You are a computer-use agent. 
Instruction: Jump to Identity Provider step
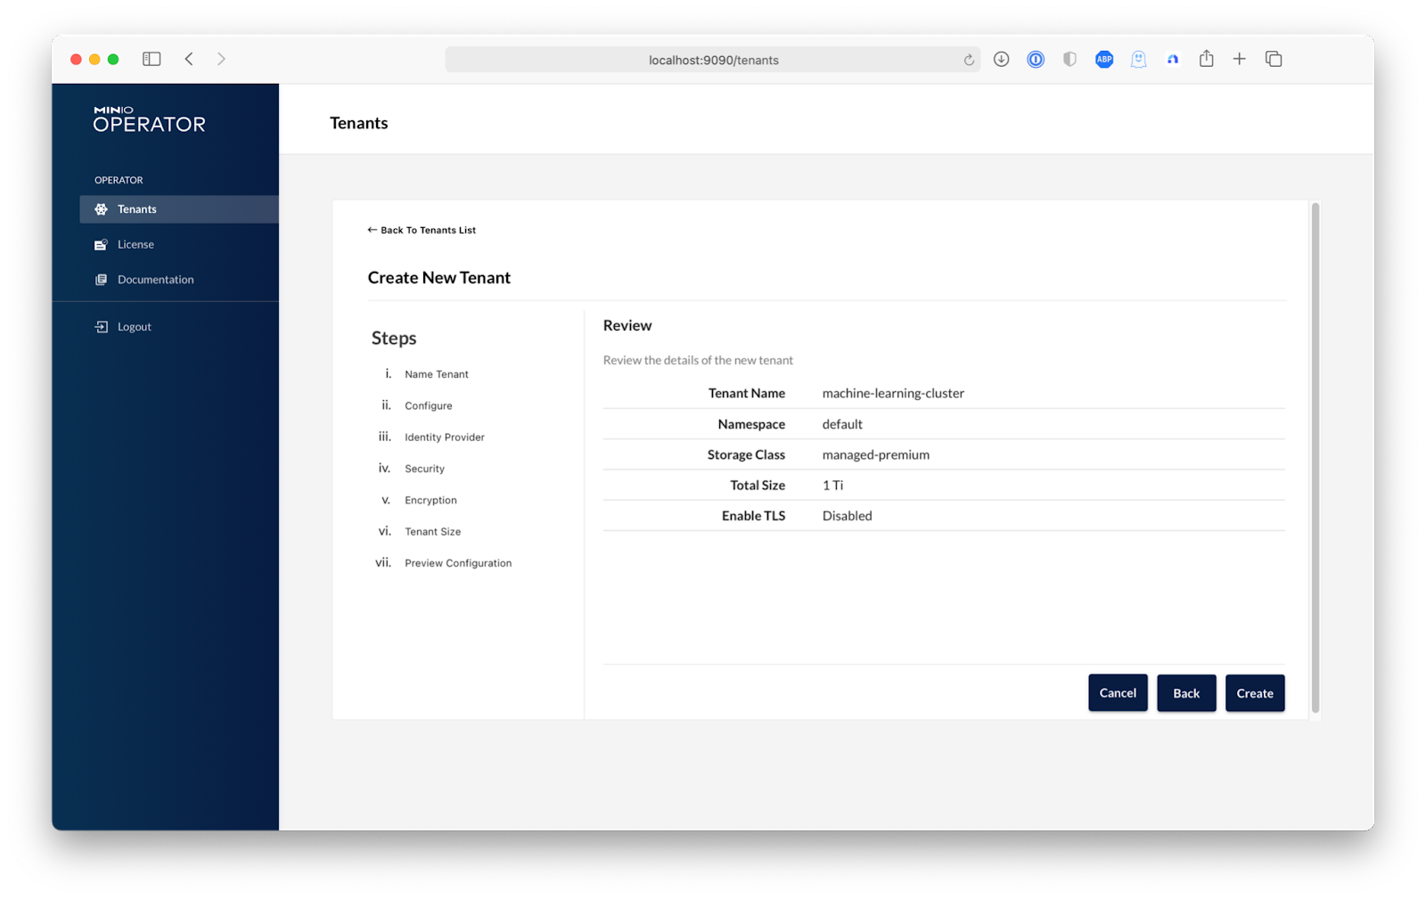point(444,437)
